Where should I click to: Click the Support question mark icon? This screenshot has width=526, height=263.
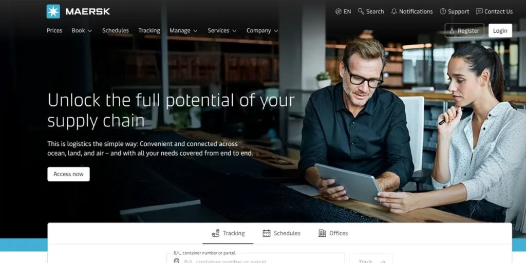(443, 11)
